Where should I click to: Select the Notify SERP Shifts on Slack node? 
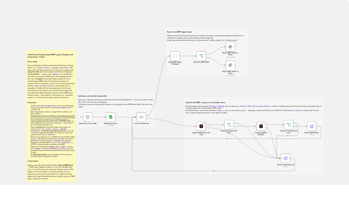(230, 47)
